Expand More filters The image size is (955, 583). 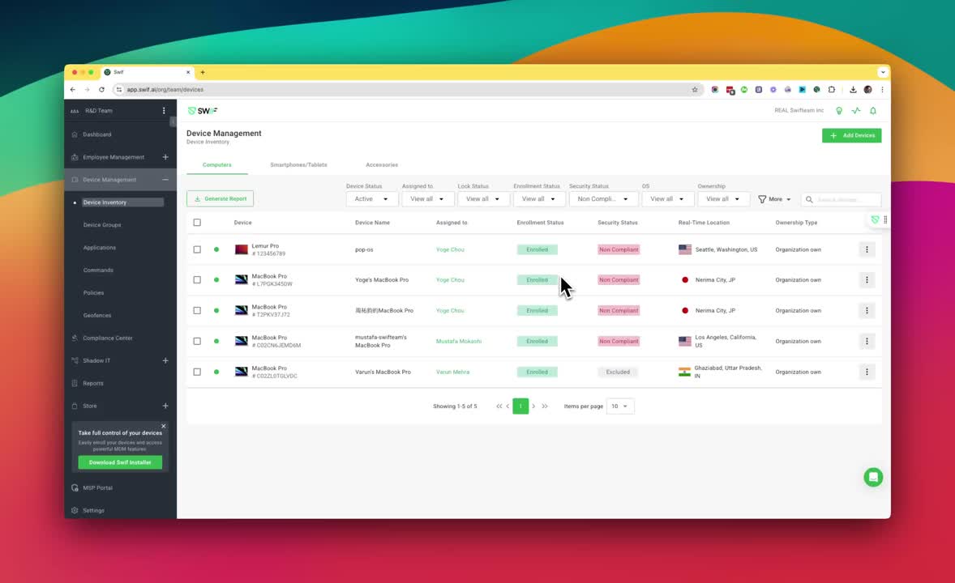point(774,199)
